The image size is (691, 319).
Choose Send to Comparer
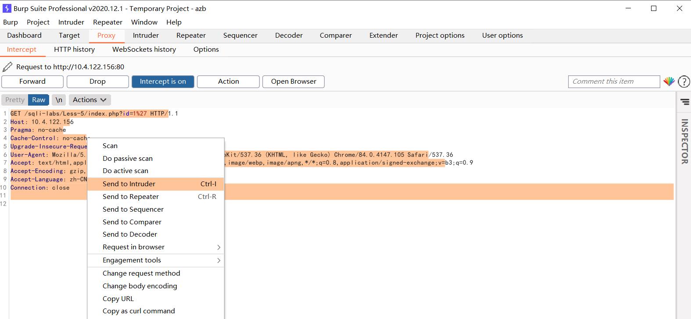pos(156,222)
